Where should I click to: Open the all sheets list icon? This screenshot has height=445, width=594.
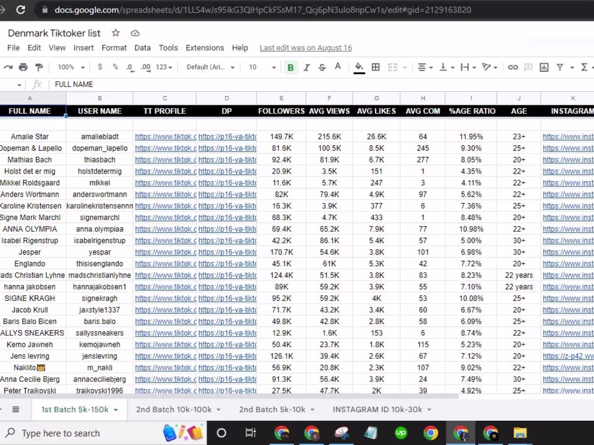(16, 409)
